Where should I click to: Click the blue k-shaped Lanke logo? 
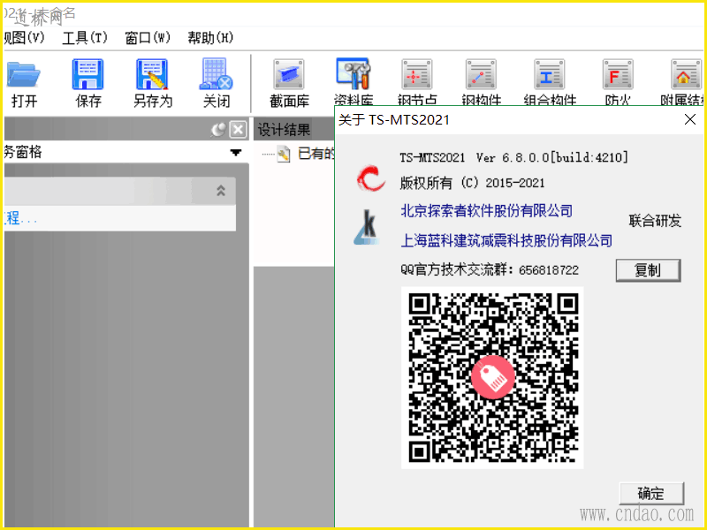367,227
